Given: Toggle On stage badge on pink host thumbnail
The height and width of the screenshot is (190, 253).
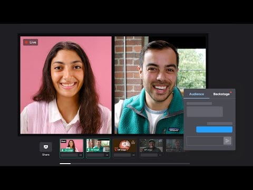Looking at the screenshot, I should click(67, 150).
